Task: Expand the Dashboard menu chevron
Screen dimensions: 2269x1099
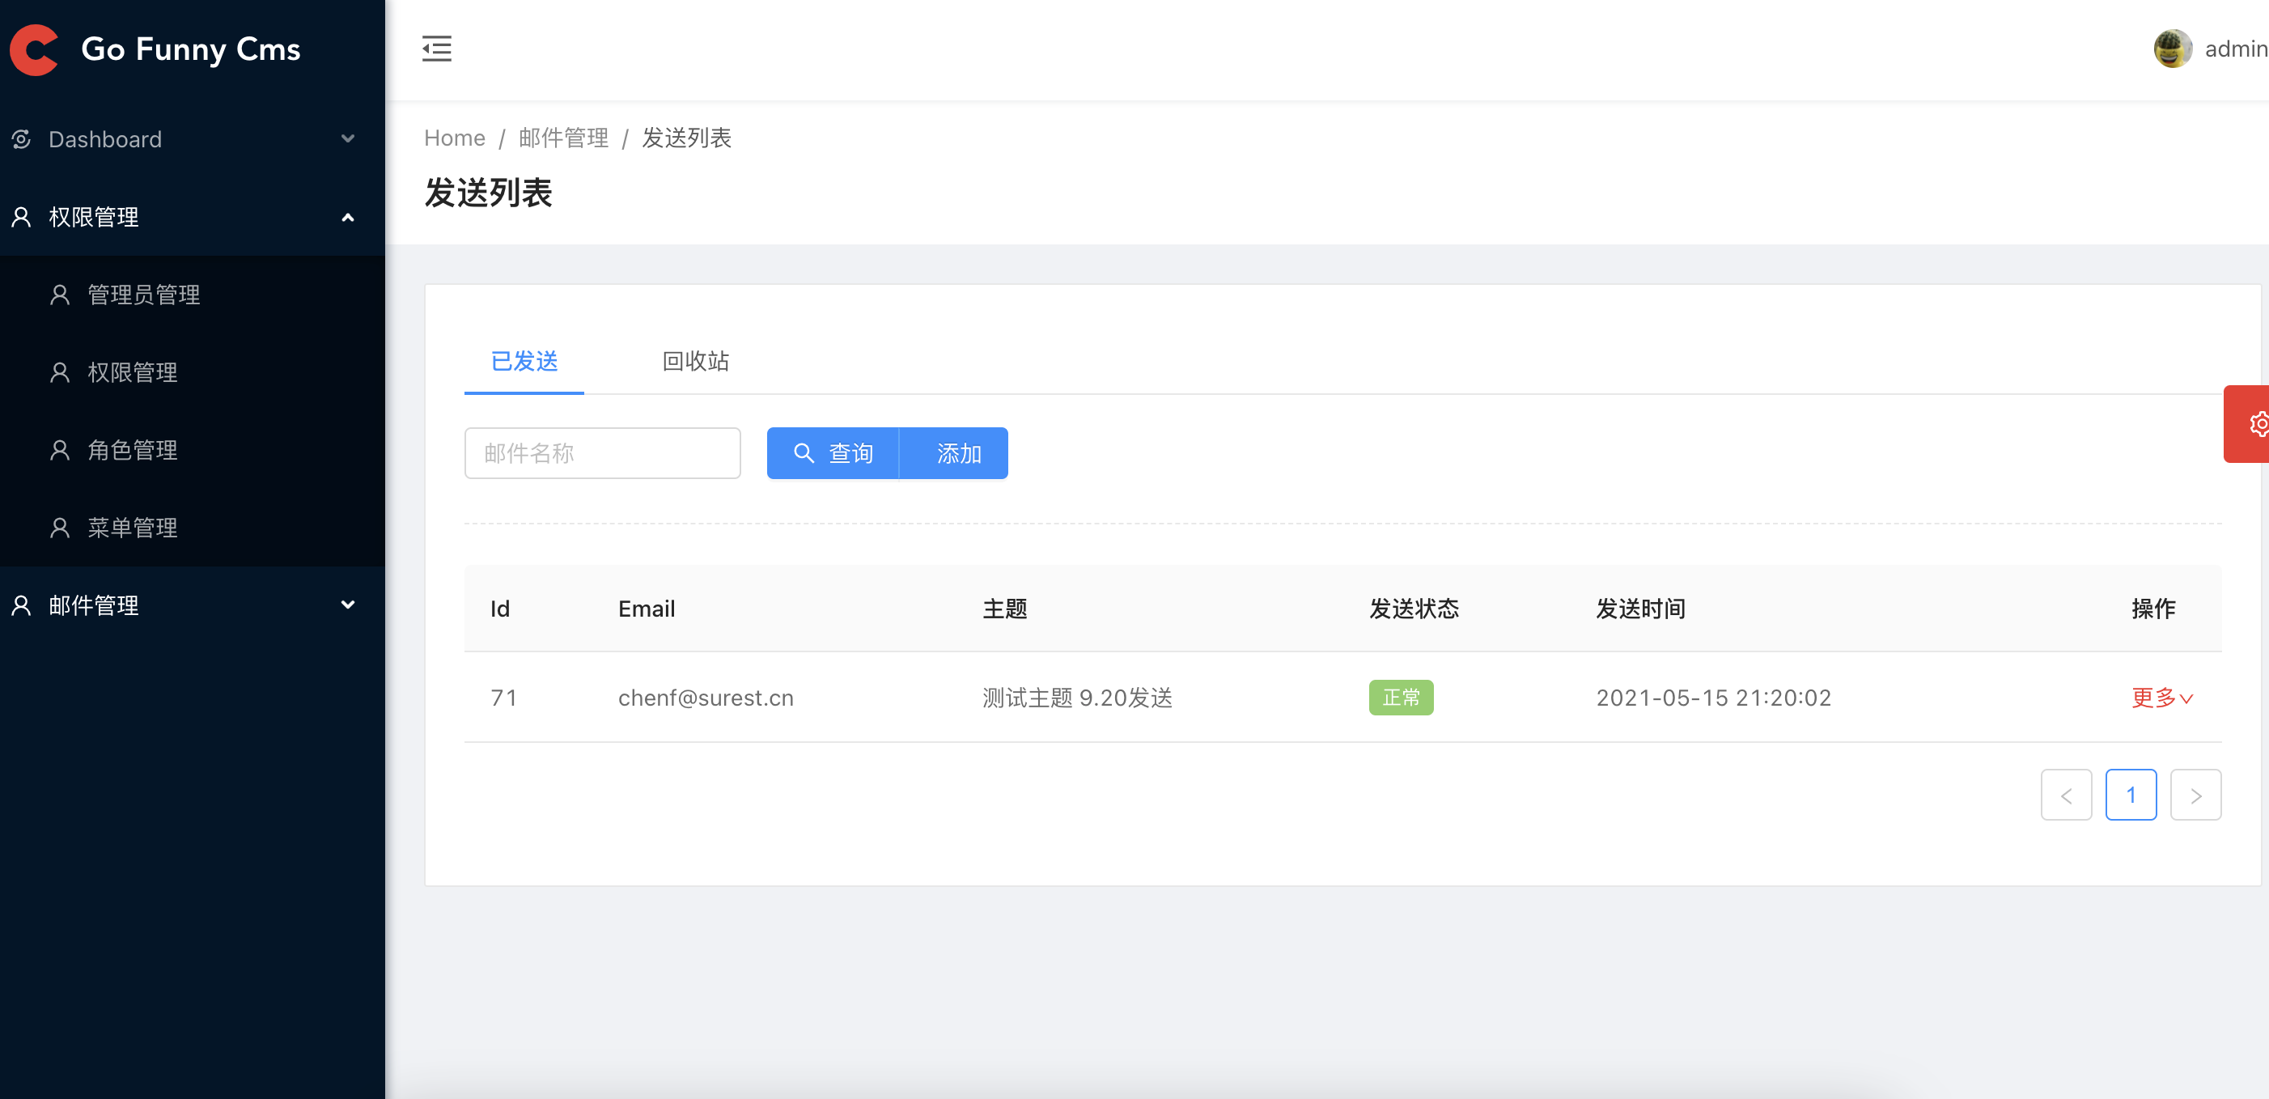Action: pyautogui.click(x=348, y=139)
